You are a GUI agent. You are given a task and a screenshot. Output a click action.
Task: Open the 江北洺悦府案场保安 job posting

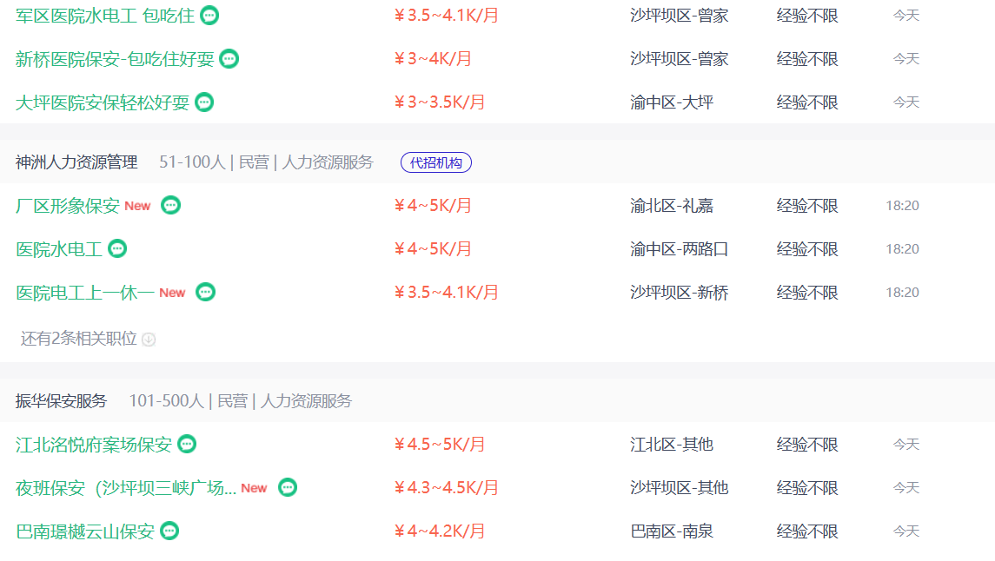pos(94,445)
